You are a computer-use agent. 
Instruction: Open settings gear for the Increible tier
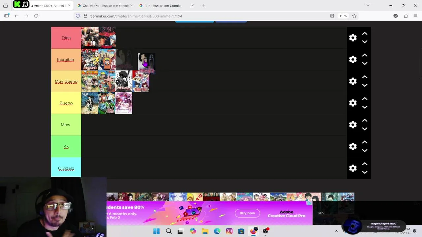tap(353, 60)
